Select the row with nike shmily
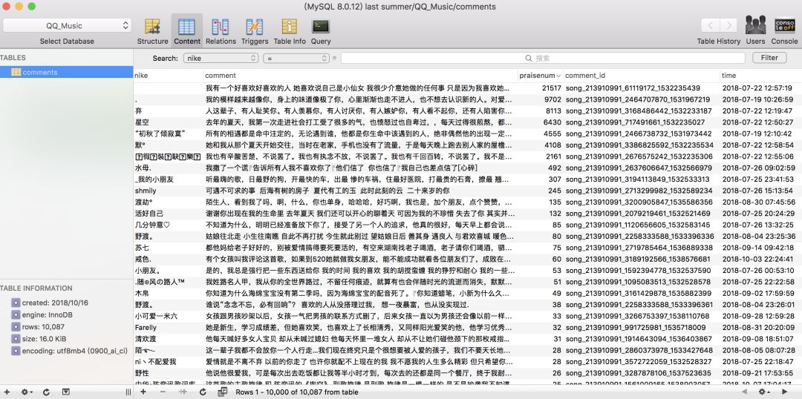 pos(468,191)
